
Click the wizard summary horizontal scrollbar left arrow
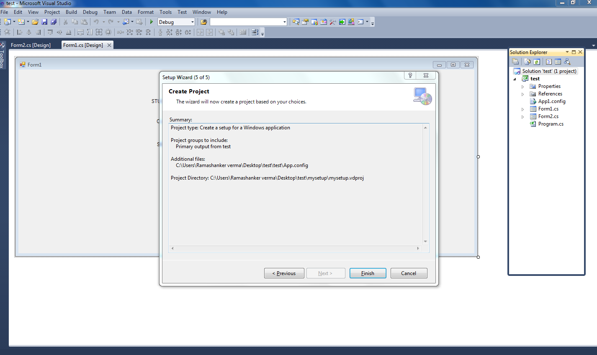click(172, 248)
